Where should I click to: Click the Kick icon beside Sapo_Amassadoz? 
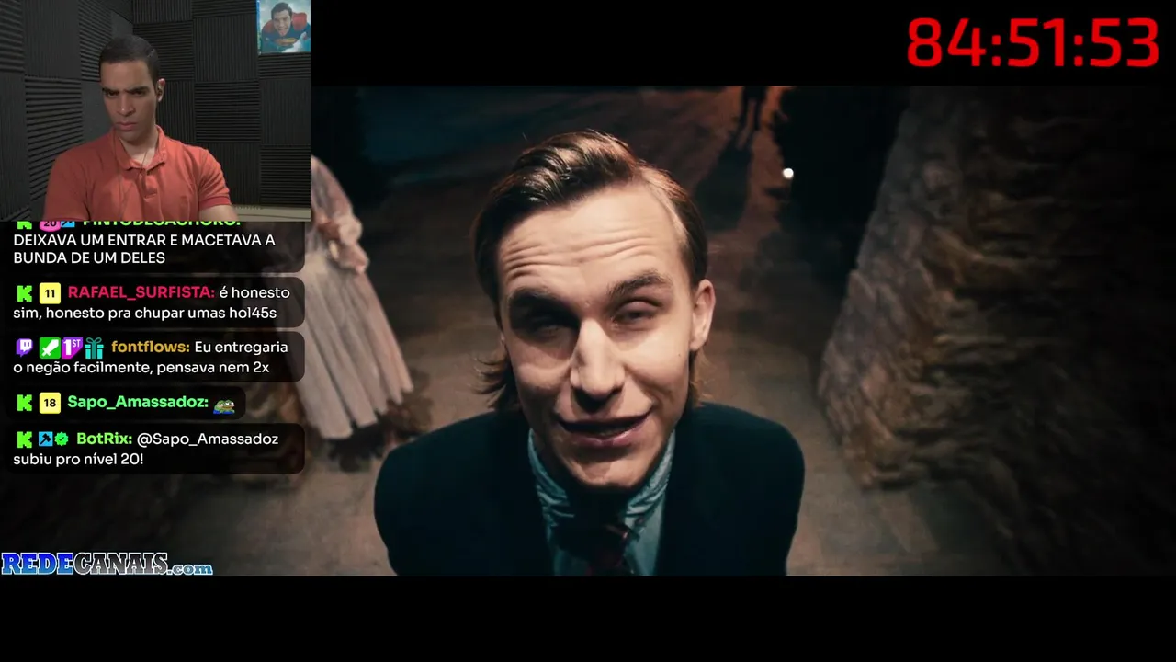[25, 403]
